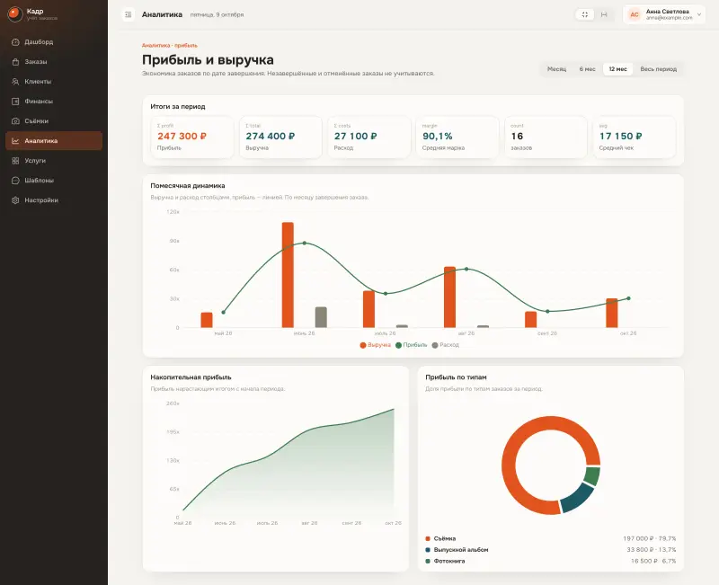Click the Аналитика chart icon in sidebar
Screen dimensions: 719x585
tap(15, 141)
